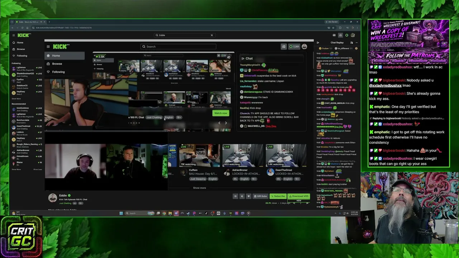The height and width of the screenshot is (258, 459).
Task: Click the Recommended section heading in sidebar
Action: (19, 104)
